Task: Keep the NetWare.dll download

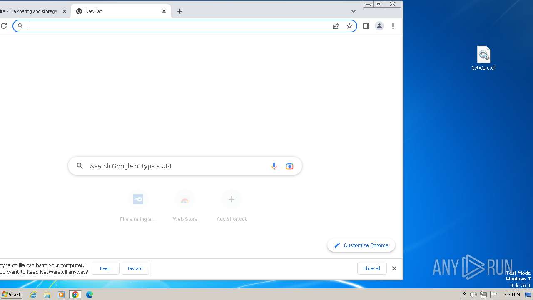Action: pyautogui.click(x=105, y=268)
